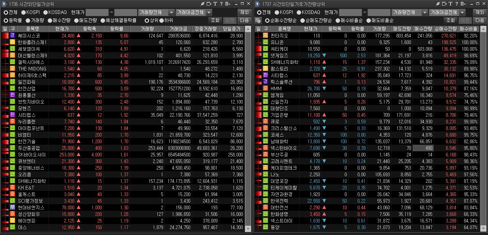Screen dimensions: 488x235
Task: Select the 두산중공업 stock name
Action: (x=29, y=148)
